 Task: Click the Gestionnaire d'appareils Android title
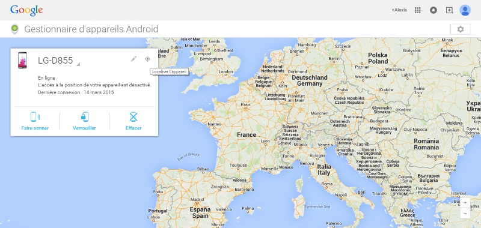(x=91, y=29)
